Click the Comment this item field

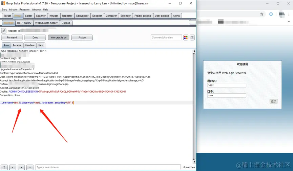pos(166,38)
